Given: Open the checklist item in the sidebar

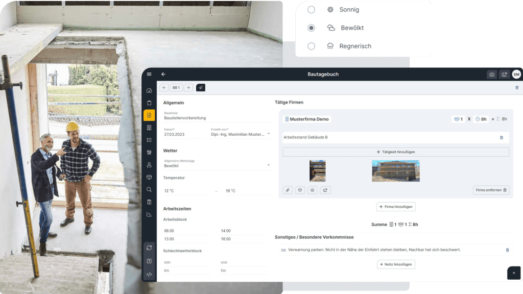Looking at the screenshot, I should click(149, 140).
